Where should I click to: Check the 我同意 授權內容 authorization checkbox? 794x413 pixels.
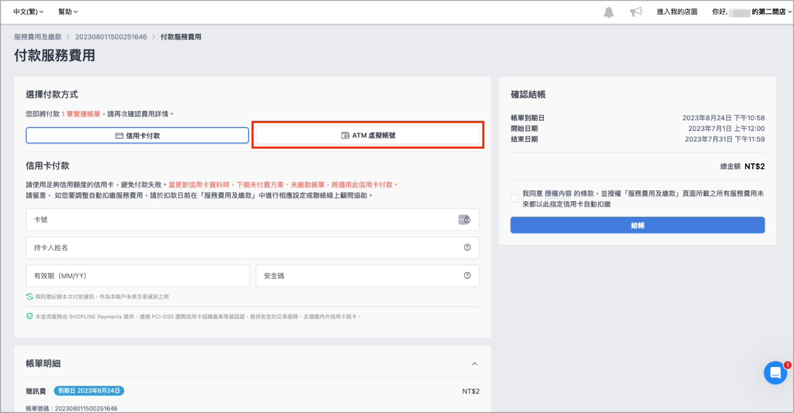point(514,198)
